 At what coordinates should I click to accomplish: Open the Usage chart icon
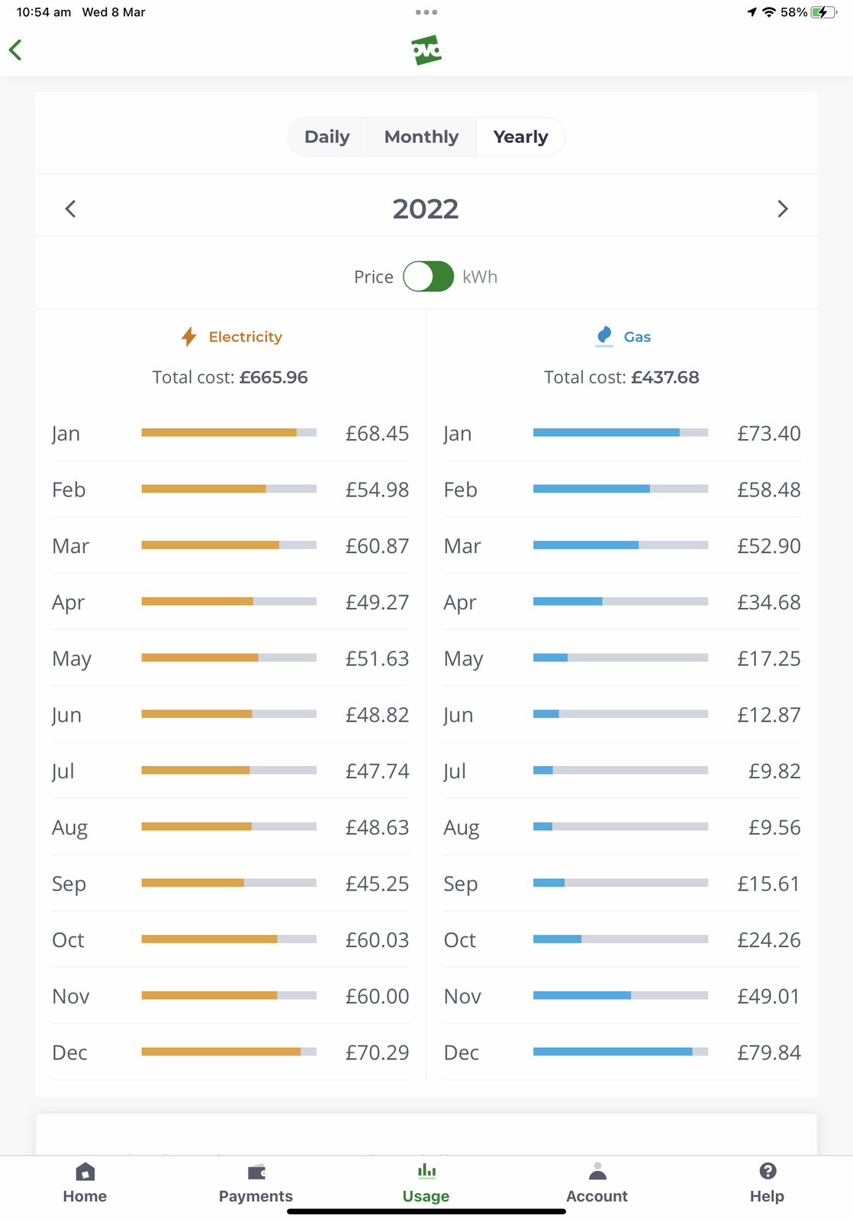[426, 1172]
